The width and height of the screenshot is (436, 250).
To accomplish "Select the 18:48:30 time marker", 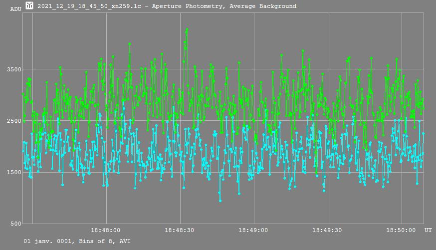I will click(179, 231).
